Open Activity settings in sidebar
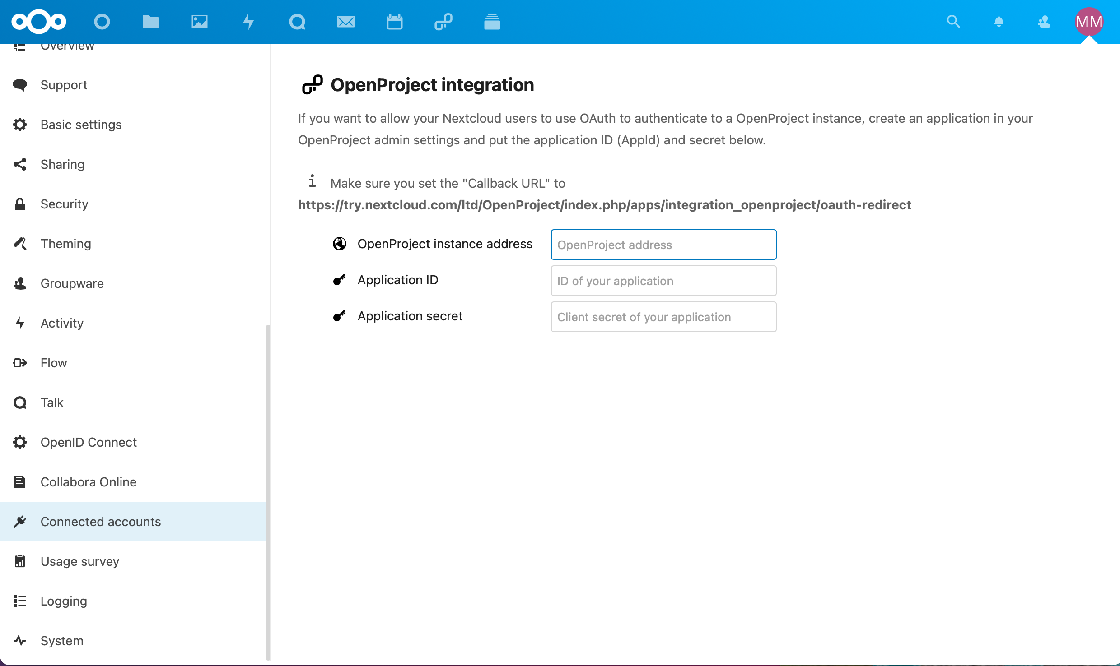1120x666 pixels. pyautogui.click(x=133, y=323)
